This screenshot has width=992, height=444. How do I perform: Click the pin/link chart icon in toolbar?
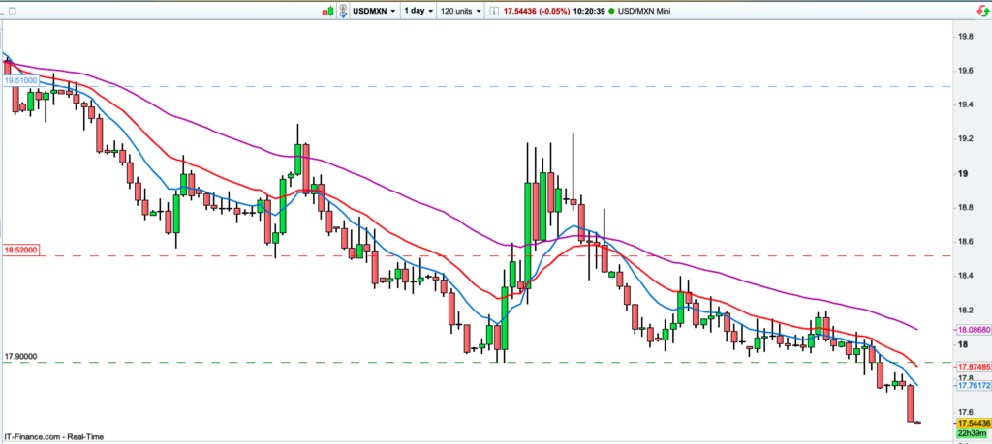(344, 10)
